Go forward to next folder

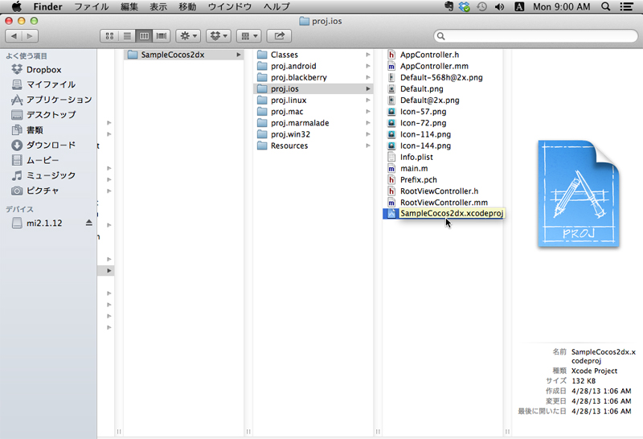pos(30,36)
